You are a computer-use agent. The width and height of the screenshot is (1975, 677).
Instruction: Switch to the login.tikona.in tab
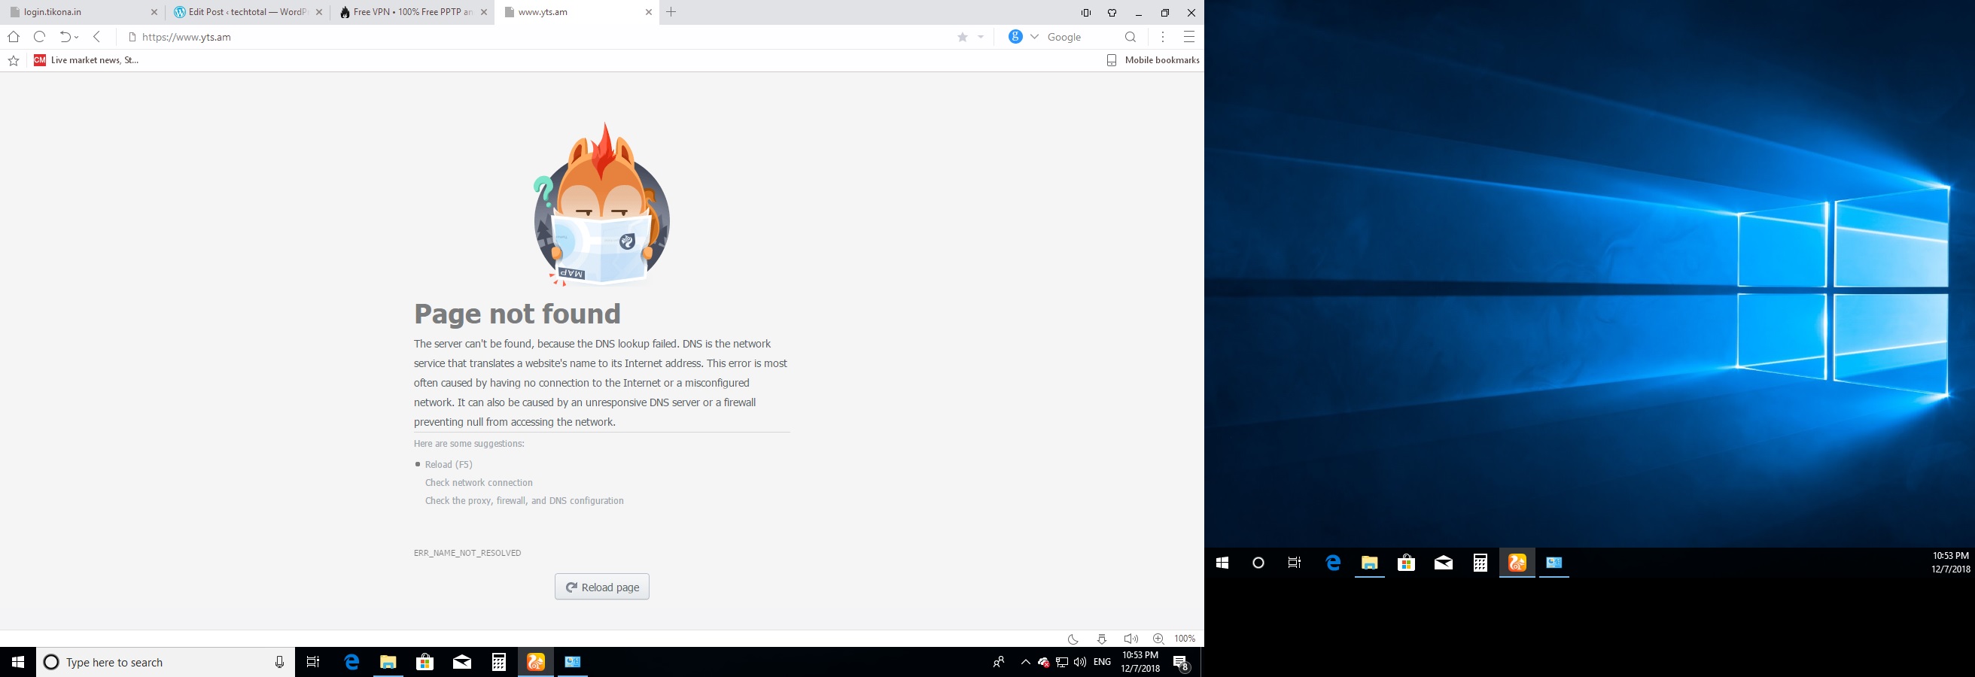coord(77,12)
